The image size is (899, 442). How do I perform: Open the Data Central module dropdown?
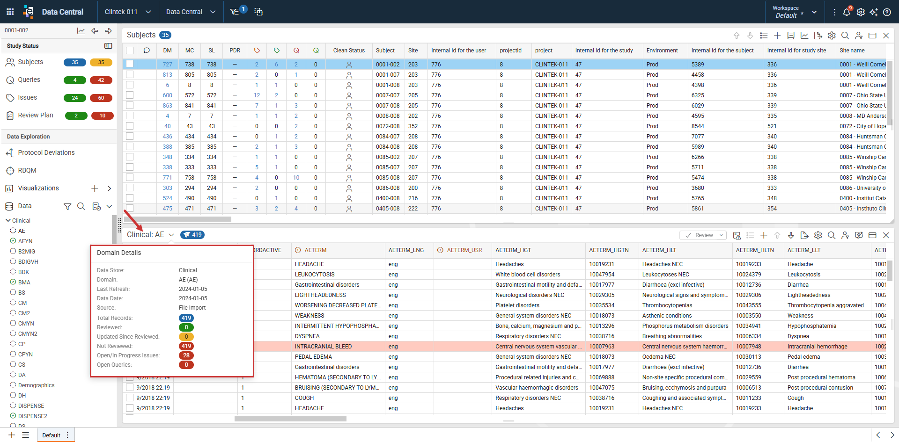191,12
